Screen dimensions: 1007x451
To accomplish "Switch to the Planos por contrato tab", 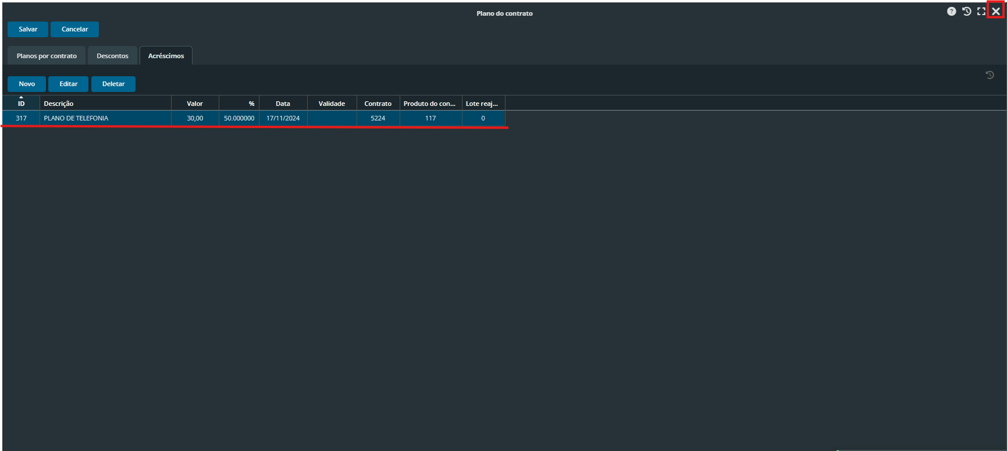I will (47, 56).
